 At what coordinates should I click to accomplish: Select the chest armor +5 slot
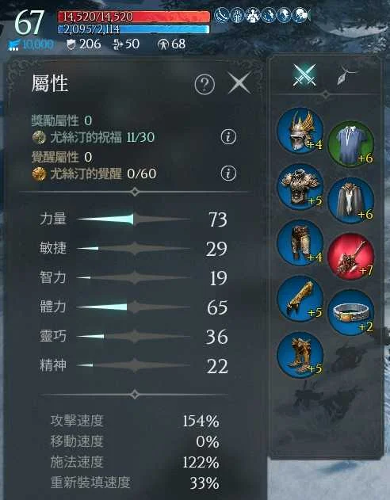point(300,187)
